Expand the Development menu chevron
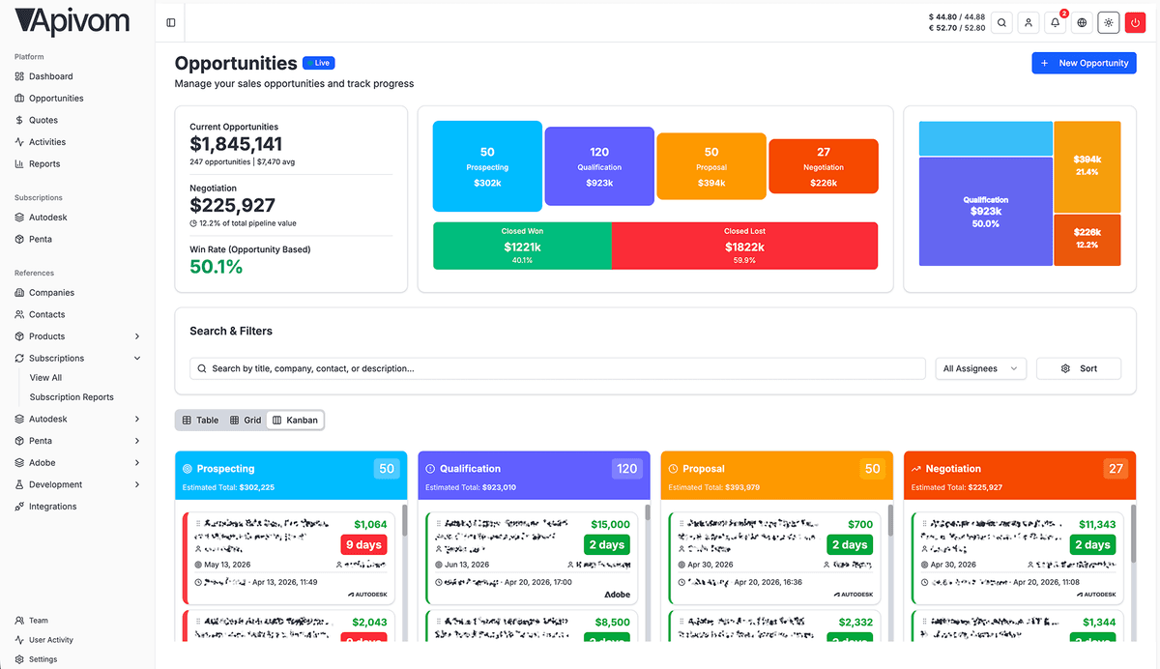 coord(137,485)
